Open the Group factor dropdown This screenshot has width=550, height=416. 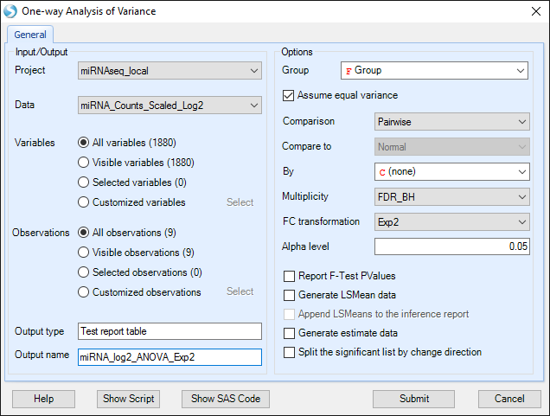coord(434,71)
